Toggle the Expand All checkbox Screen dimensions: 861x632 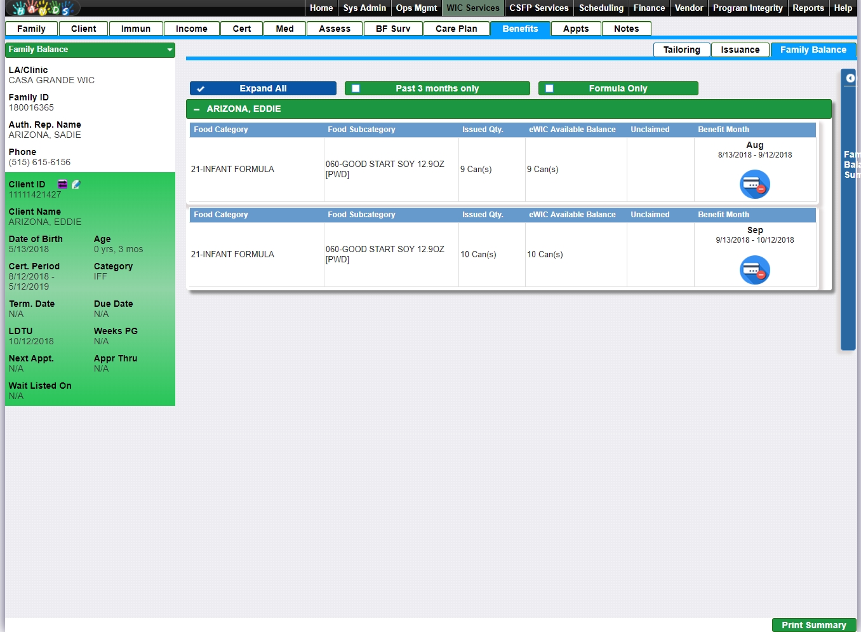[201, 89]
